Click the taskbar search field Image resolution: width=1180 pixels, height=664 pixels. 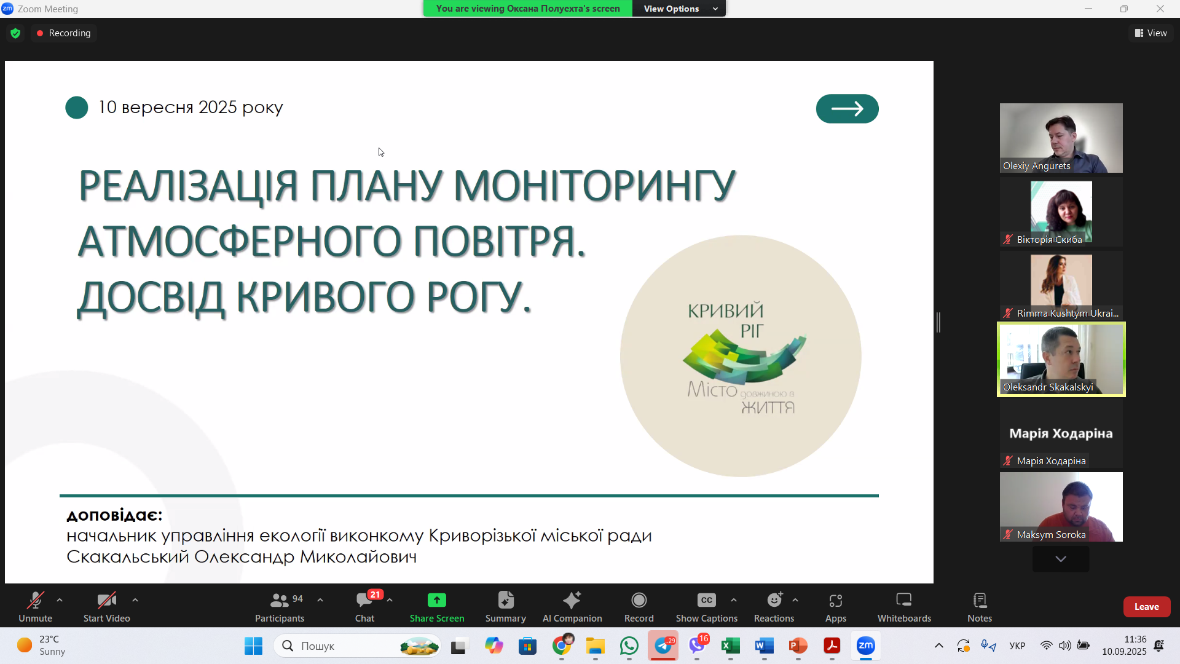point(356,646)
